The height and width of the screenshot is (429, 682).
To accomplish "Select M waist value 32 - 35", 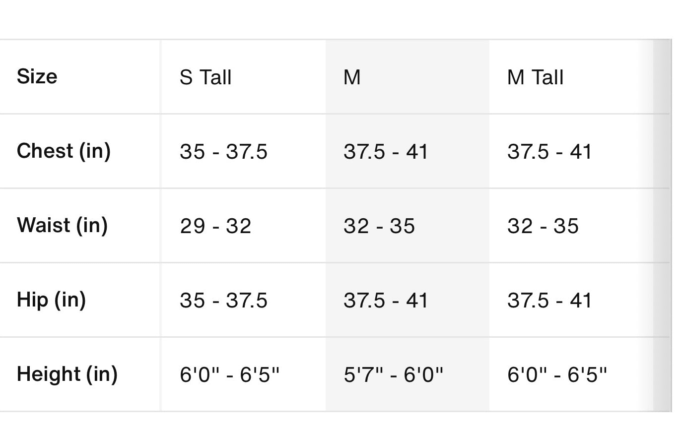I will 379,226.
